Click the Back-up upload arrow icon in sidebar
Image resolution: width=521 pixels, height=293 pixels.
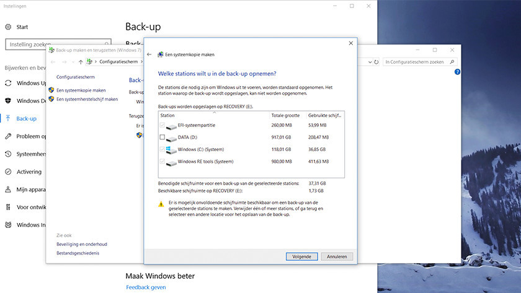pyautogui.click(x=8, y=118)
